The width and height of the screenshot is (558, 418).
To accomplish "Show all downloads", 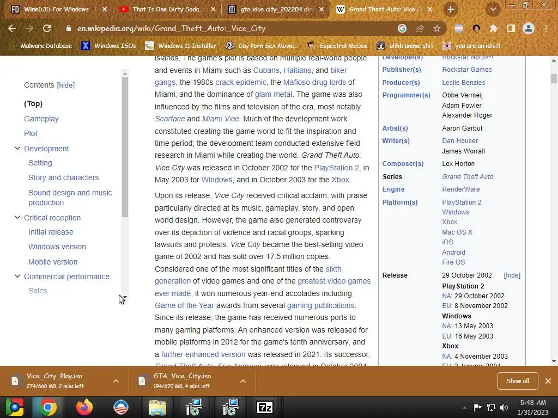I will 518,381.
